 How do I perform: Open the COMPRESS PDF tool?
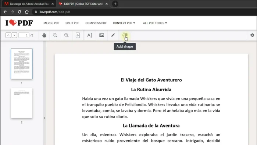click(x=96, y=23)
